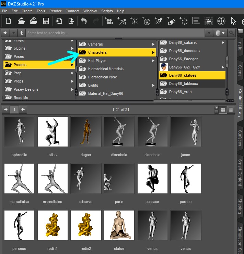Click the Export file icon
This screenshot has height=254, width=244.
(71, 21)
